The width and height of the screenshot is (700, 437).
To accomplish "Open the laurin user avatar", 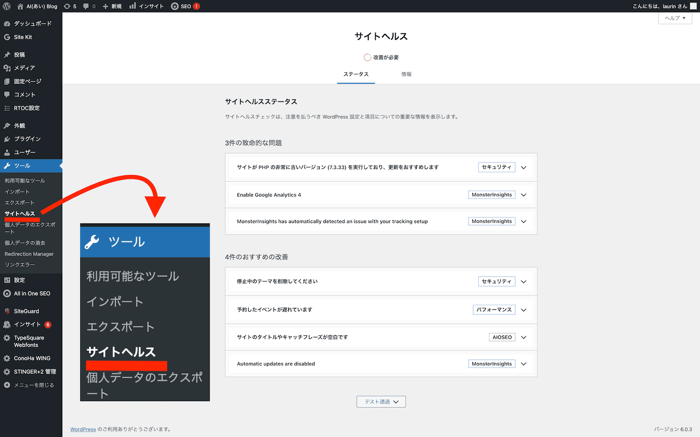I will [693, 6].
